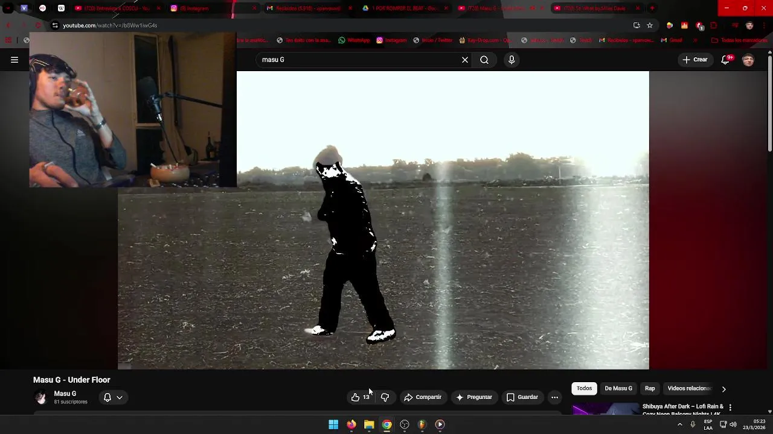Clear the search box text with X

465,60
